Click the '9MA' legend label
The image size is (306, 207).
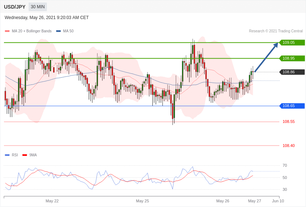point(33,155)
